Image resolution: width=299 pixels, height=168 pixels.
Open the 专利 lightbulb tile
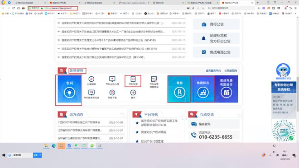point(69,89)
